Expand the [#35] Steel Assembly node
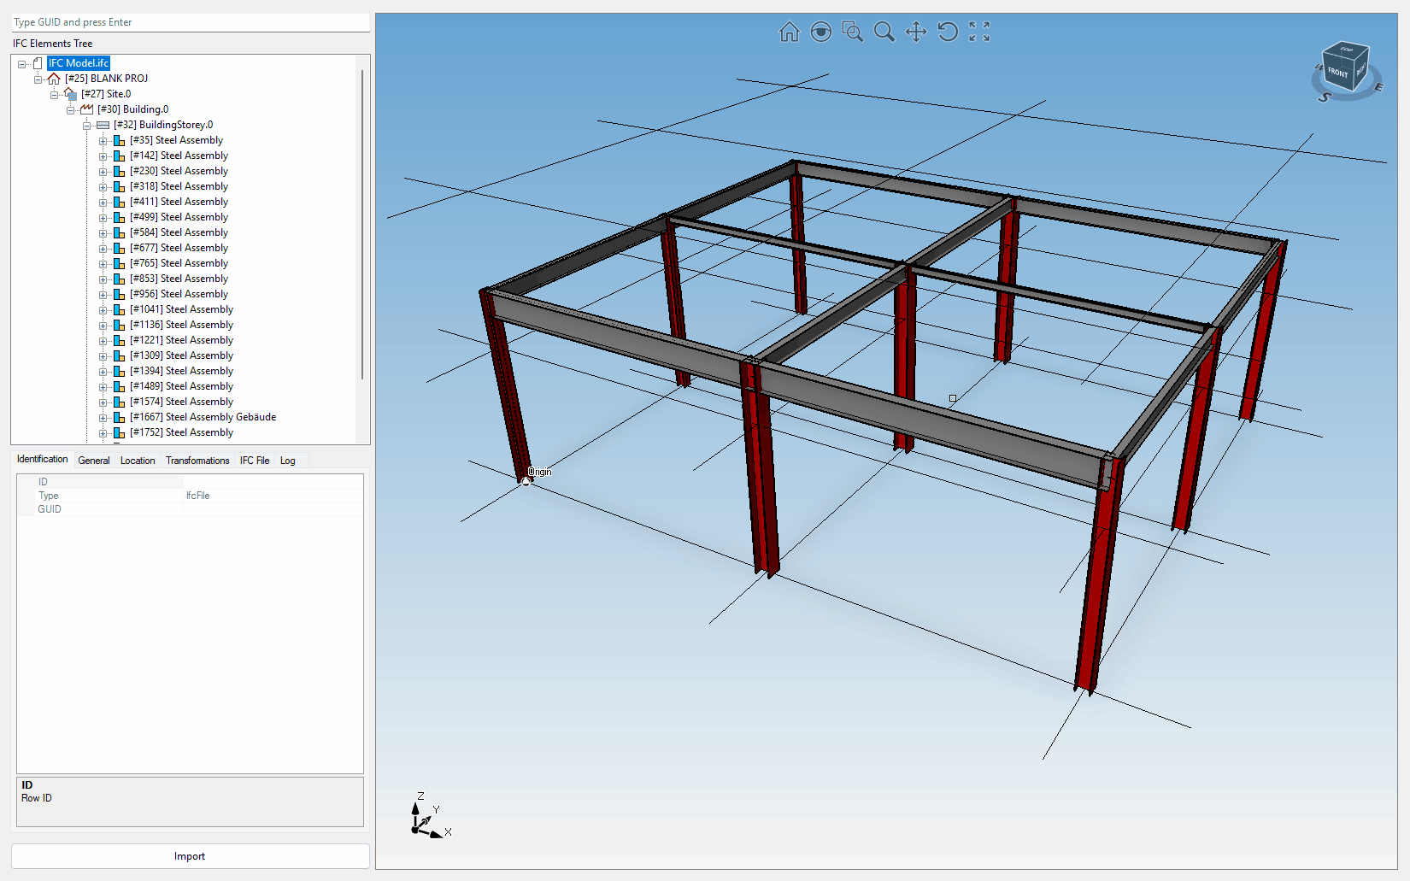This screenshot has height=881, width=1410. 103,141
